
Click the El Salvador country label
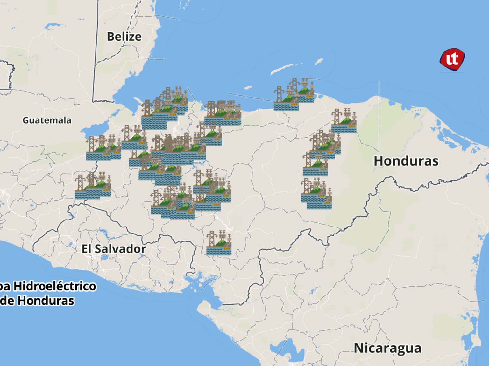[114, 249]
